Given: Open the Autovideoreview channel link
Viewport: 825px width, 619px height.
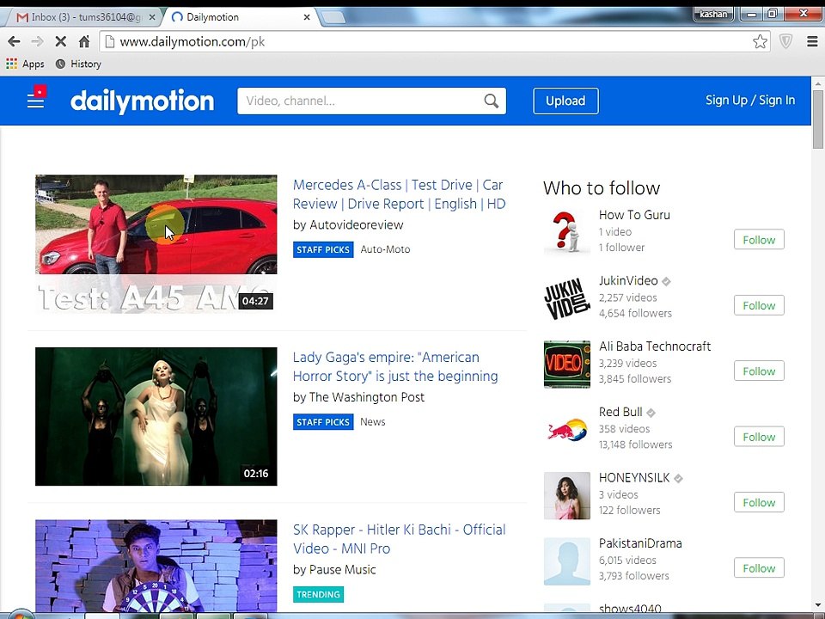Looking at the screenshot, I should (356, 224).
